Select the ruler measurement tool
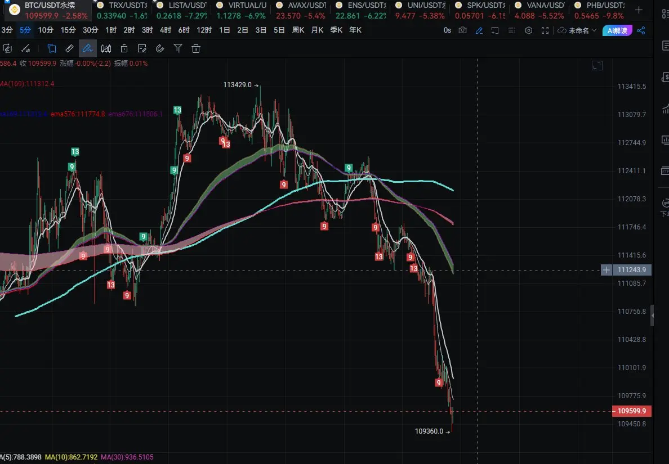Screen dimensions: 669x464 click(x=69, y=49)
